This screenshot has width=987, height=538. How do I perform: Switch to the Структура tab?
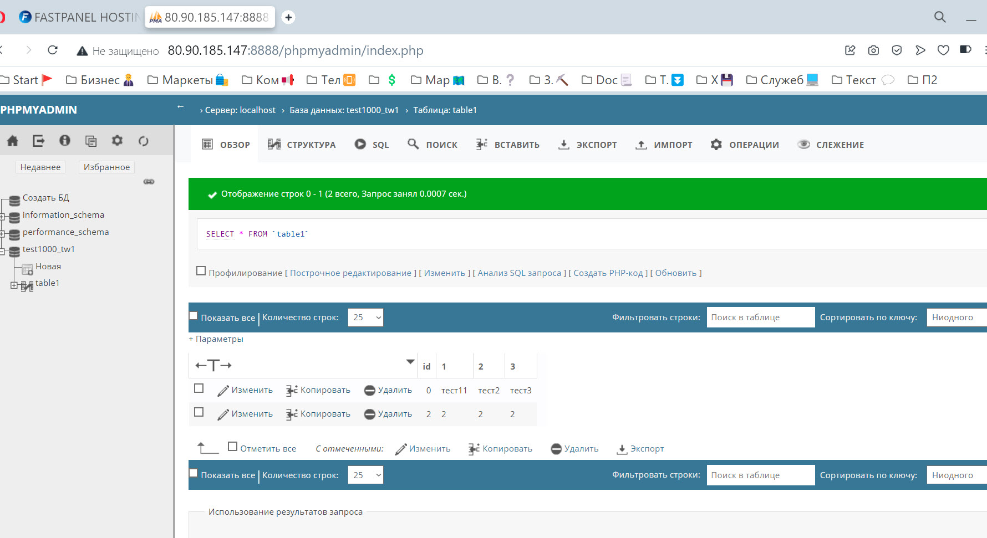[301, 145]
